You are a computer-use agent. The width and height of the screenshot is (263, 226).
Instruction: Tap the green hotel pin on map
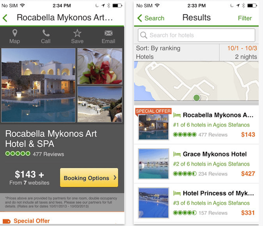pyautogui.click(x=196, y=97)
